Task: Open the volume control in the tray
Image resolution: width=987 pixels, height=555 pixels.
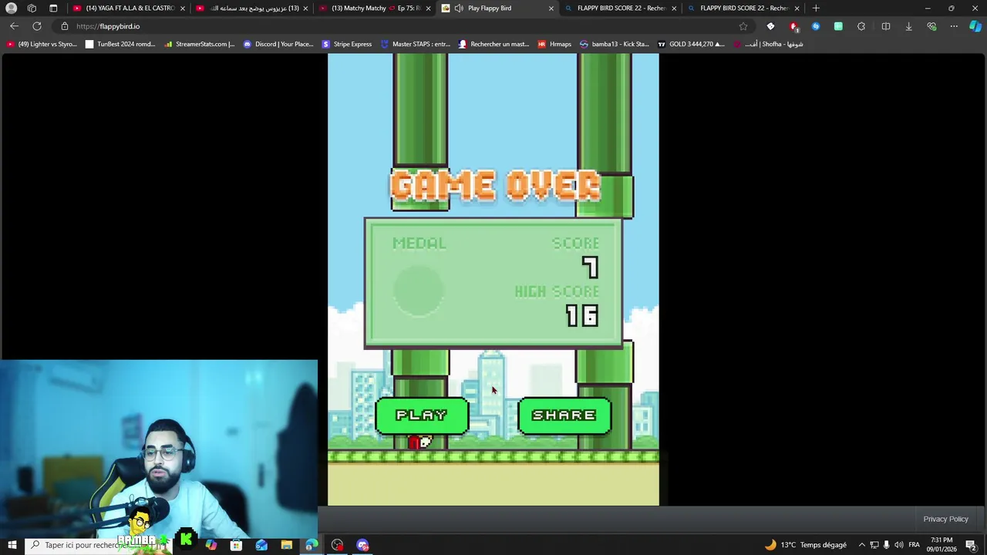Action: point(899,545)
